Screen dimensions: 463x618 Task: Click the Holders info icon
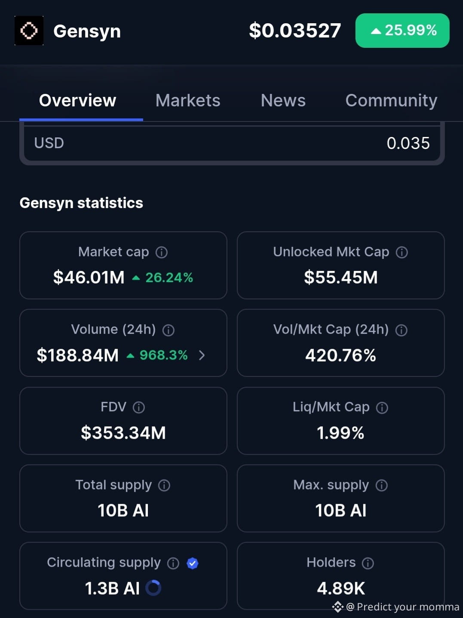(x=368, y=563)
